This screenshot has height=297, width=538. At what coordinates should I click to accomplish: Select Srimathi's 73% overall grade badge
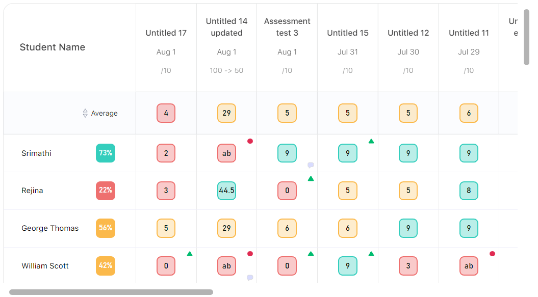click(x=106, y=153)
